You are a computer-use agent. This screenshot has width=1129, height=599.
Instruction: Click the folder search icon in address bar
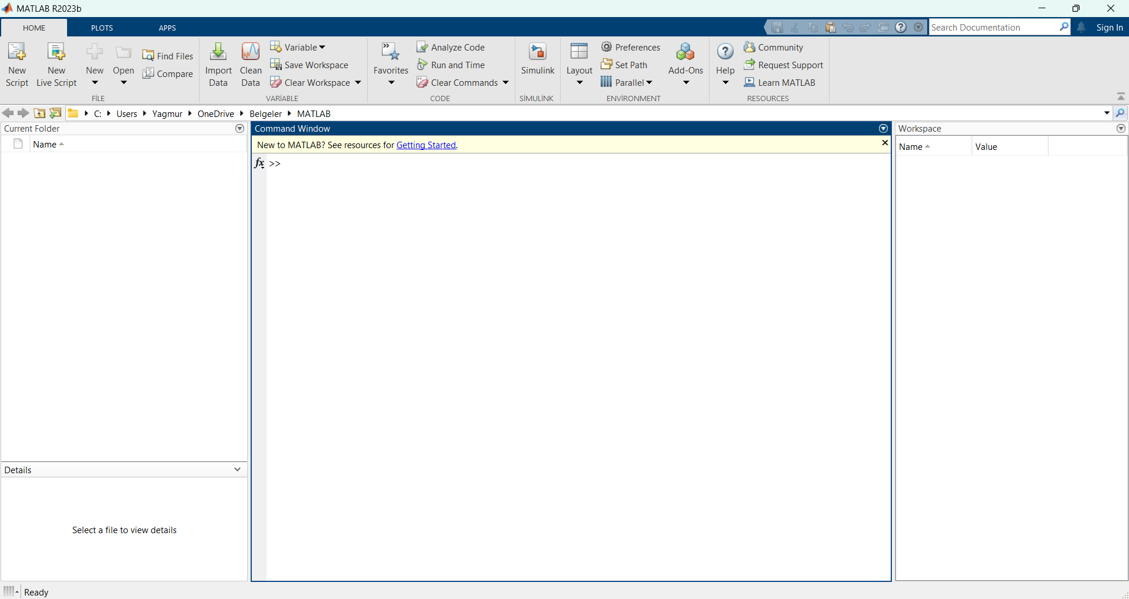coord(1120,113)
